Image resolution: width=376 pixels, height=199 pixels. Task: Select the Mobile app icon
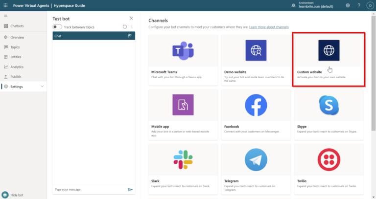(x=183, y=105)
